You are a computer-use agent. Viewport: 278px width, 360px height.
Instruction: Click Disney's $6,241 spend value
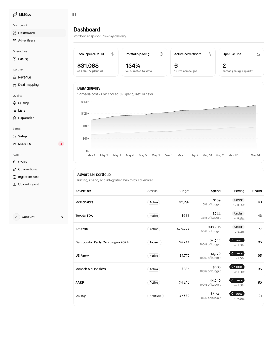[x=216, y=294]
